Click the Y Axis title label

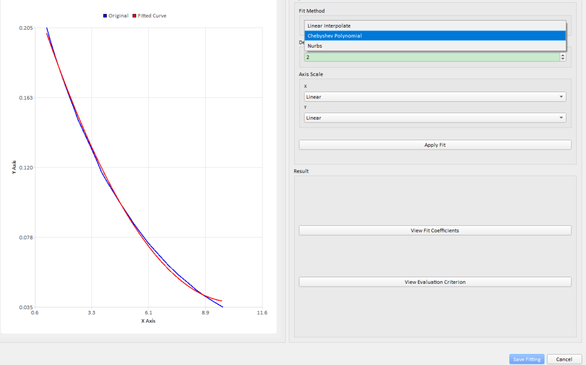[14, 167]
